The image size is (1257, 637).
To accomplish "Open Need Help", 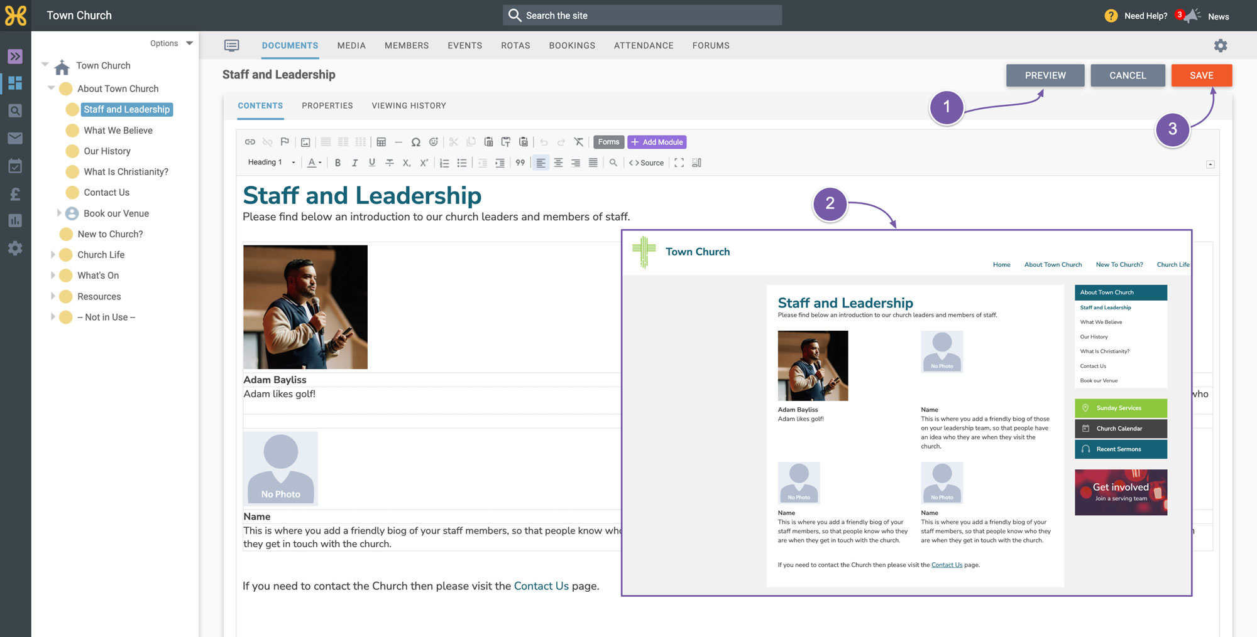I will (x=1136, y=16).
